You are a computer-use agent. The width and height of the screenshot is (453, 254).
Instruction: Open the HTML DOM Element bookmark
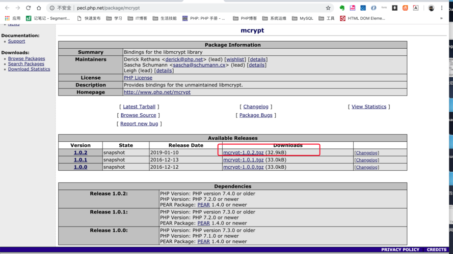[363, 18]
